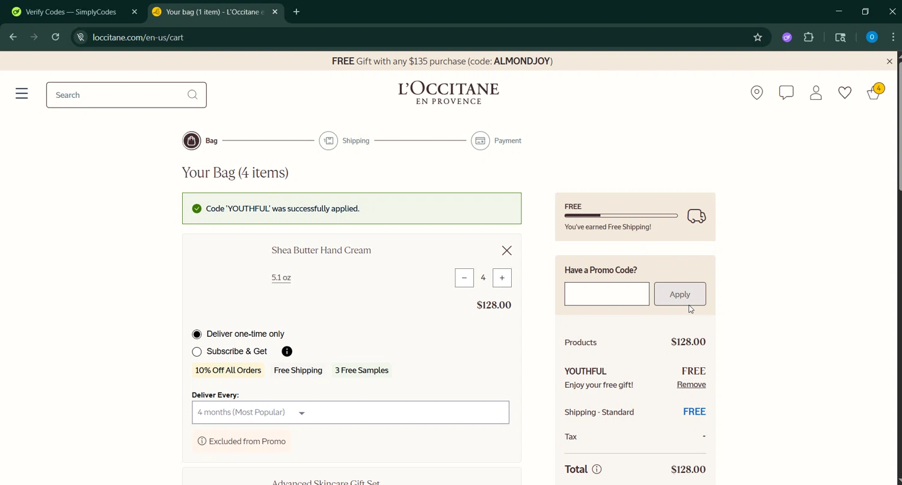This screenshot has width=902, height=485.
Task: Open the Deliver Every dropdown
Action: click(351, 412)
